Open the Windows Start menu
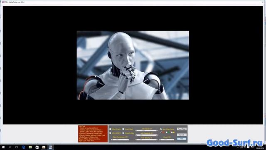This screenshot has width=266, height=150. tap(3, 147)
